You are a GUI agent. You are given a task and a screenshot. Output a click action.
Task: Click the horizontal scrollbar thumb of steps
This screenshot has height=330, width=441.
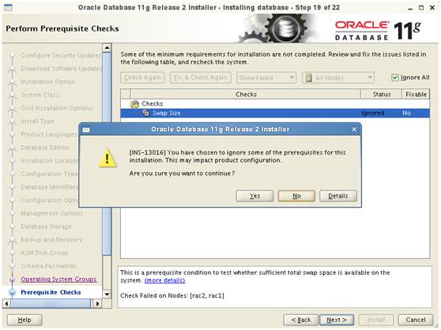(51, 304)
